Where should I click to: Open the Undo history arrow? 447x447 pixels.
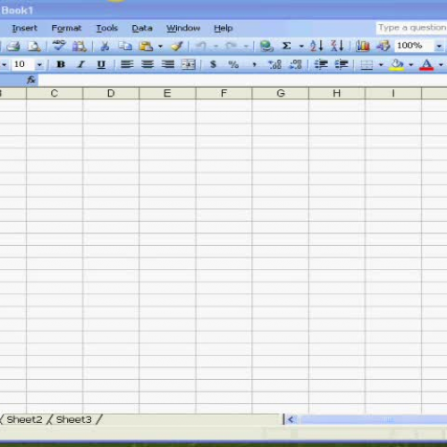point(216,46)
